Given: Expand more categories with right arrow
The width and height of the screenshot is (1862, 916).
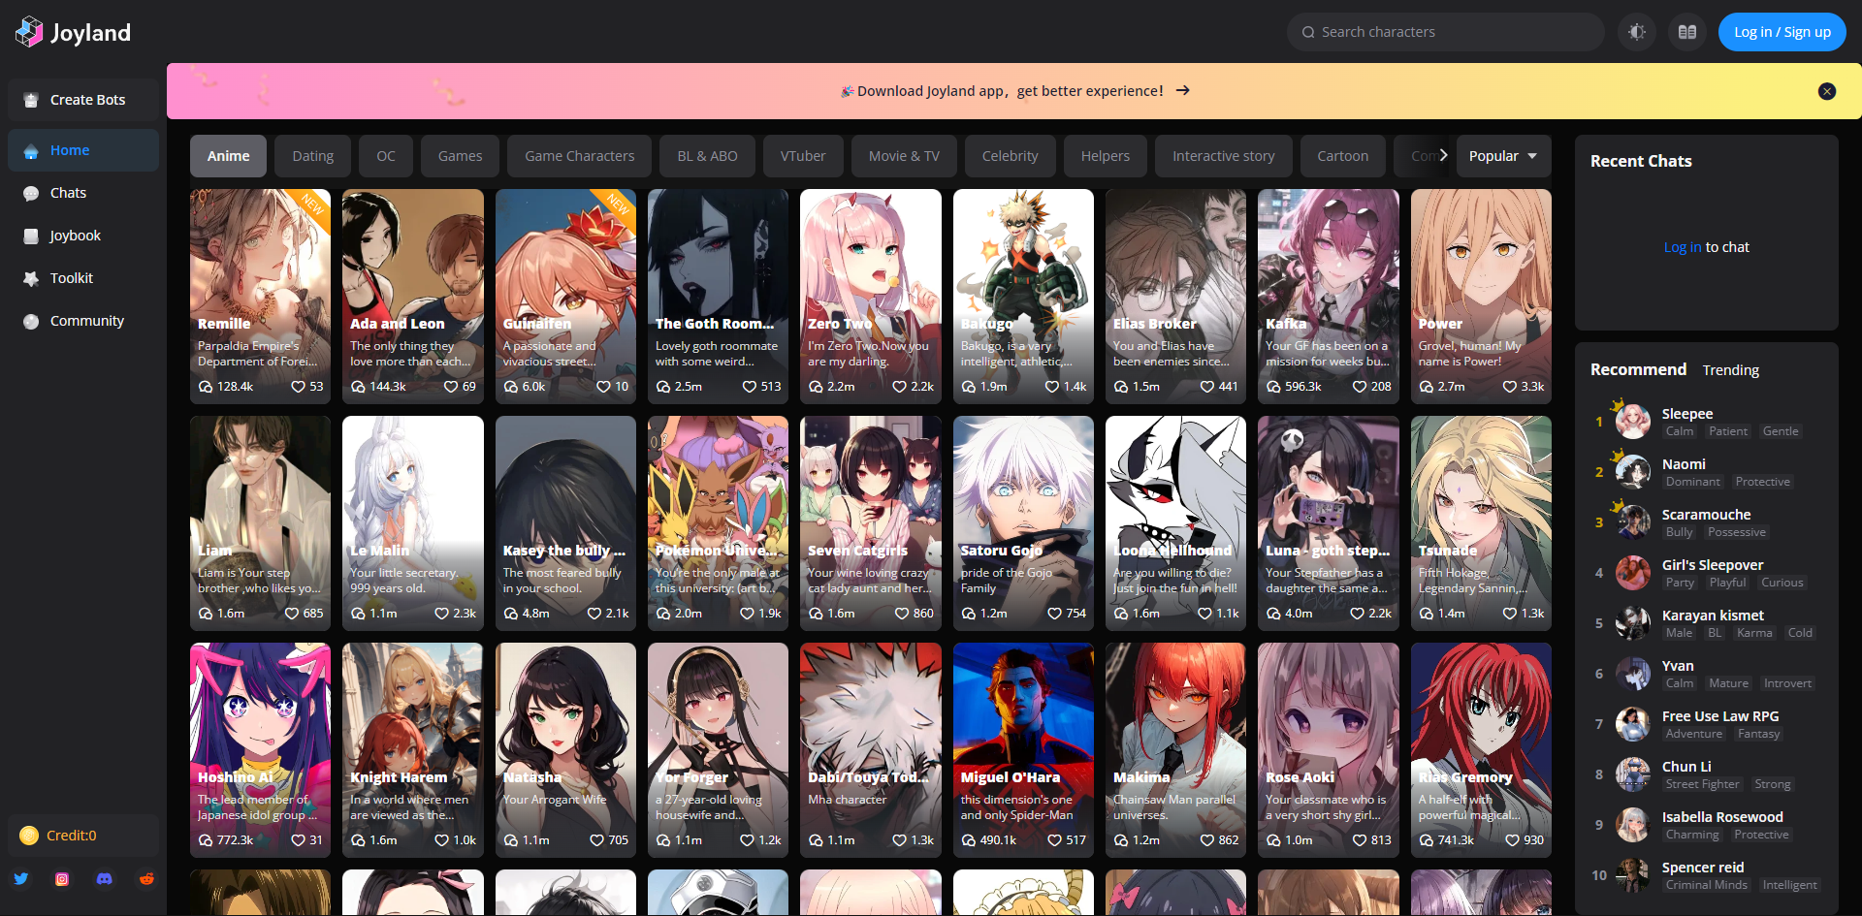Looking at the screenshot, I should tap(1443, 155).
